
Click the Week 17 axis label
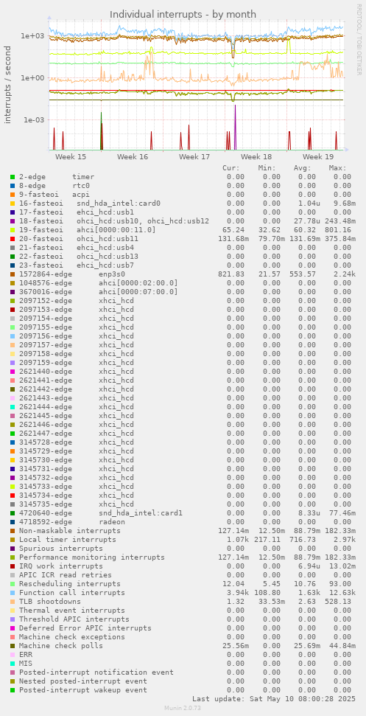point(194,157)
